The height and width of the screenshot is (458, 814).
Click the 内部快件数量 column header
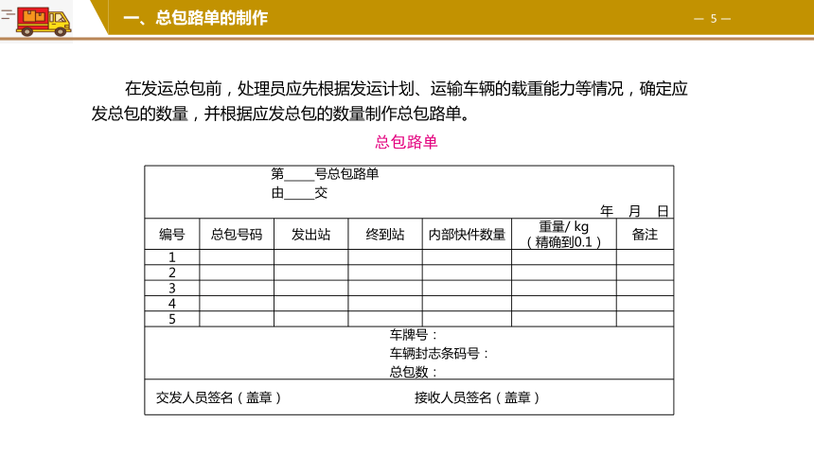[x=468, y=234]
